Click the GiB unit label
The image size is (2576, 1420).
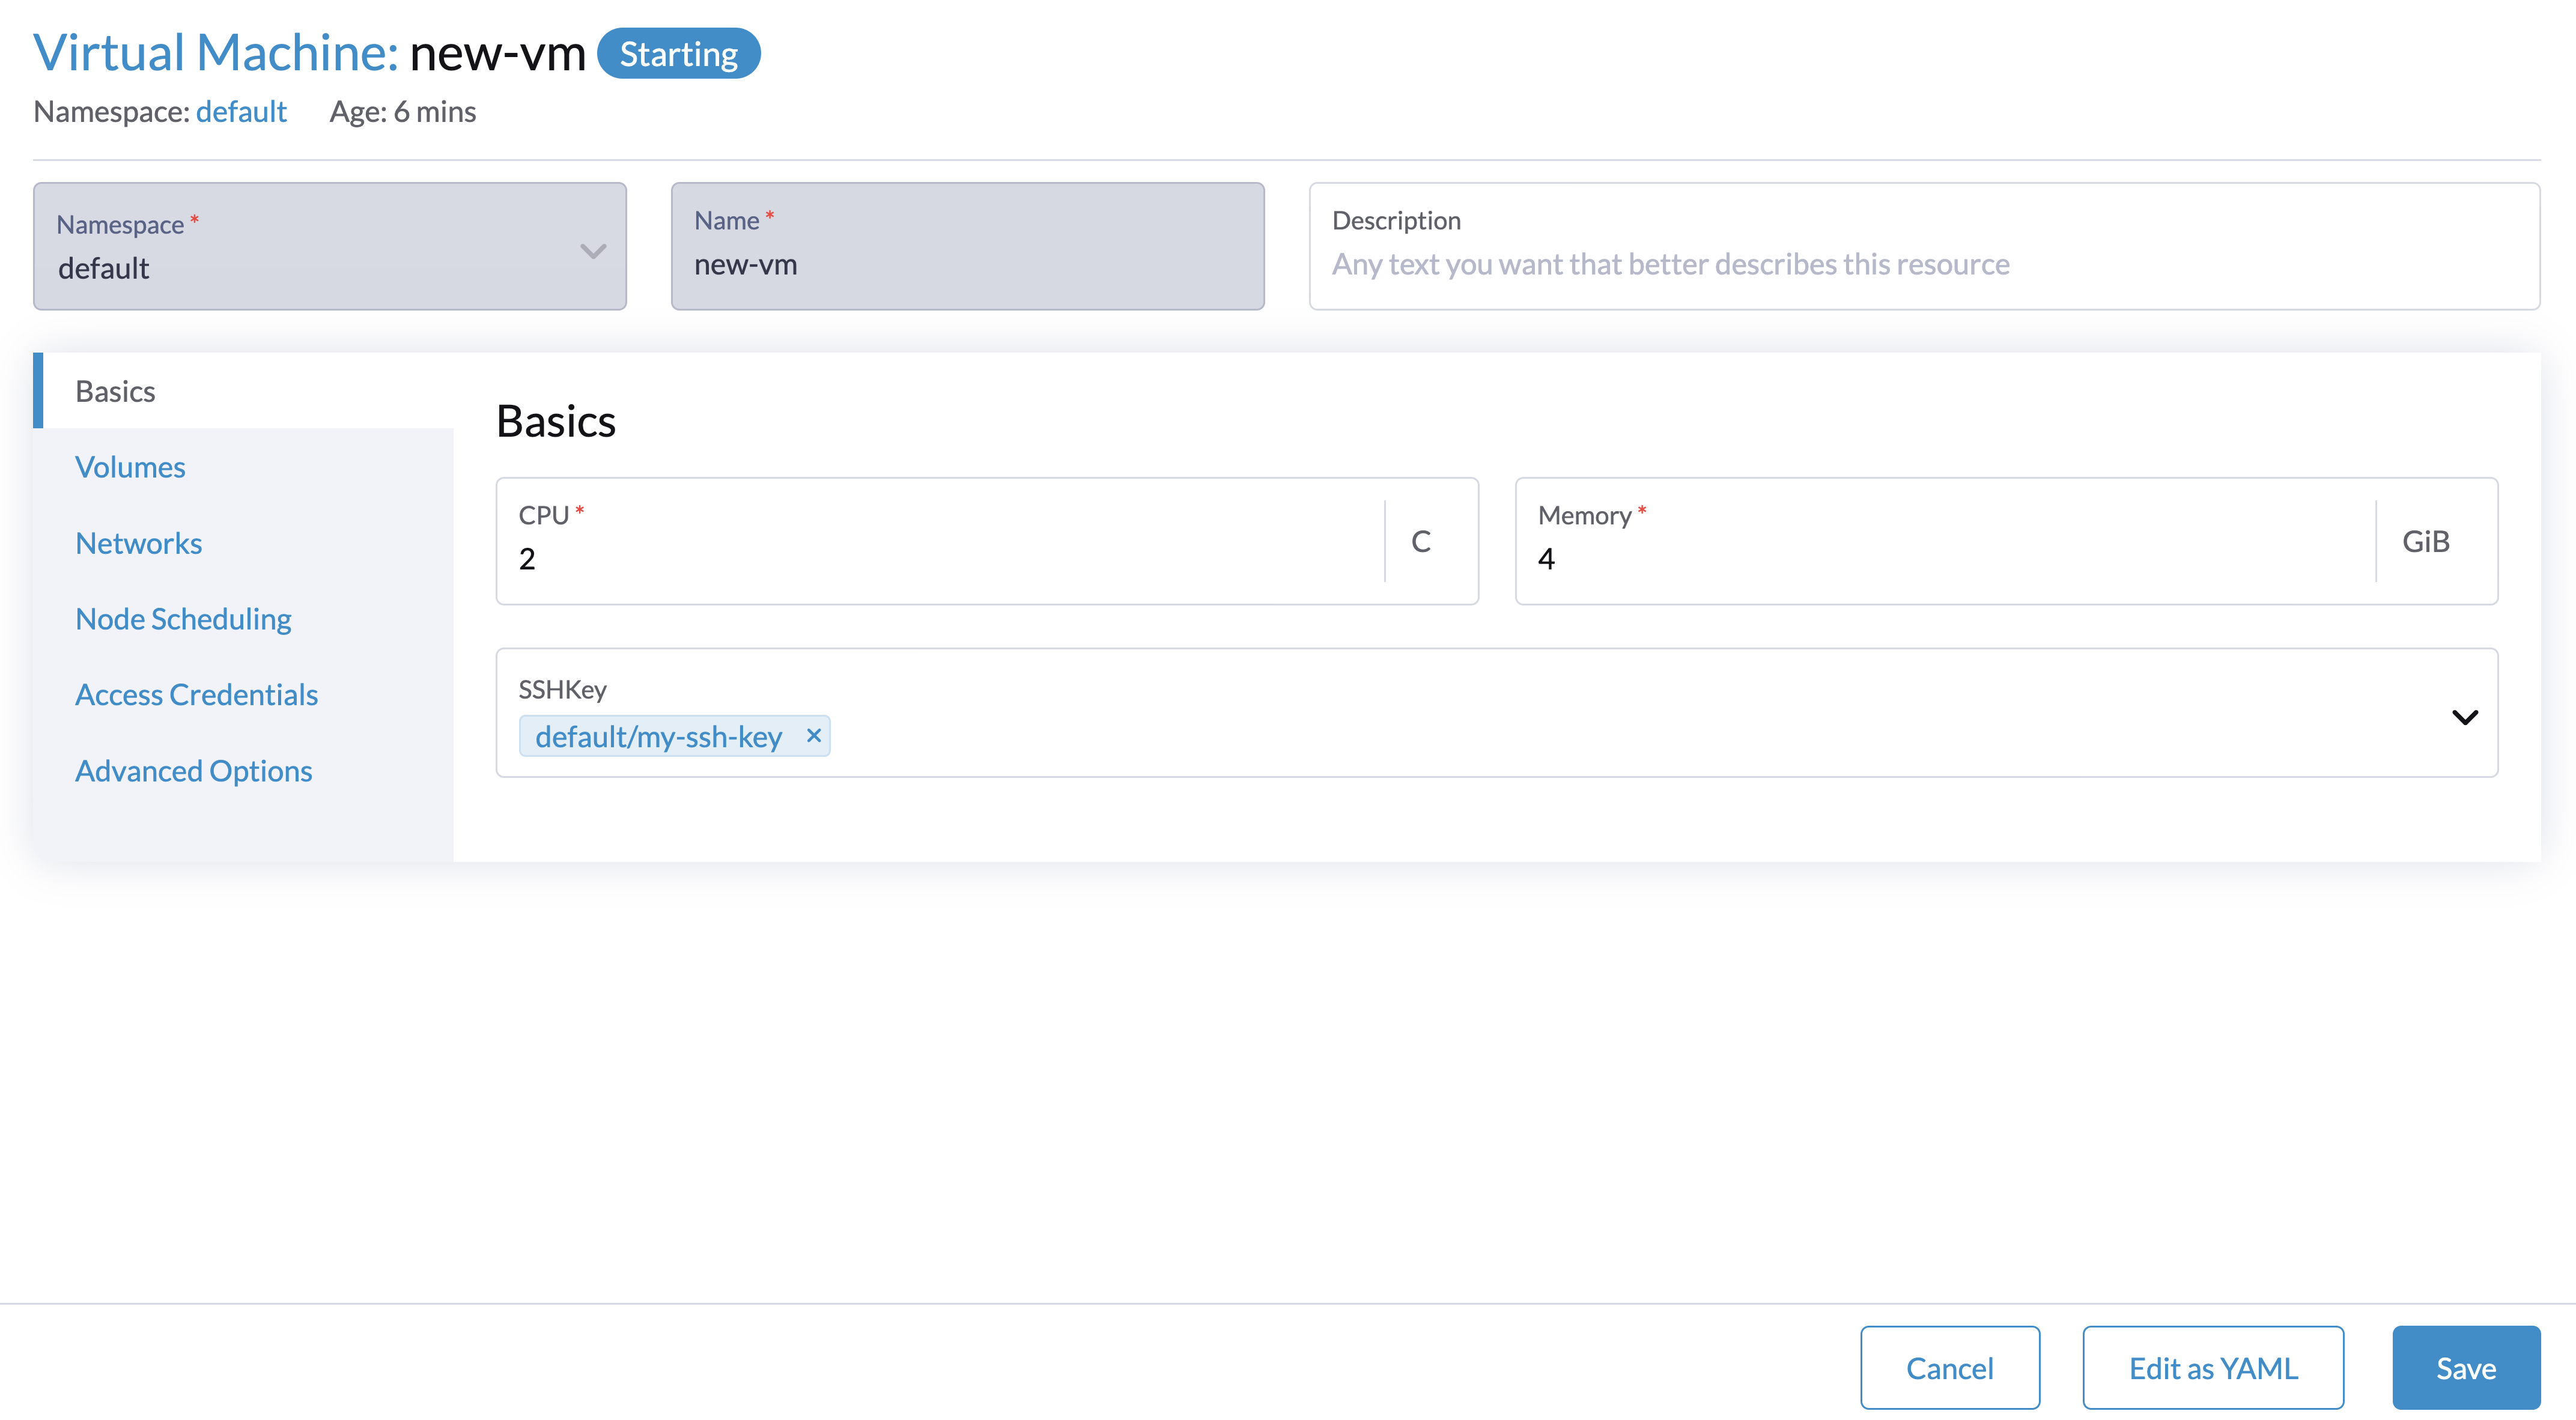pos(2425,541)
